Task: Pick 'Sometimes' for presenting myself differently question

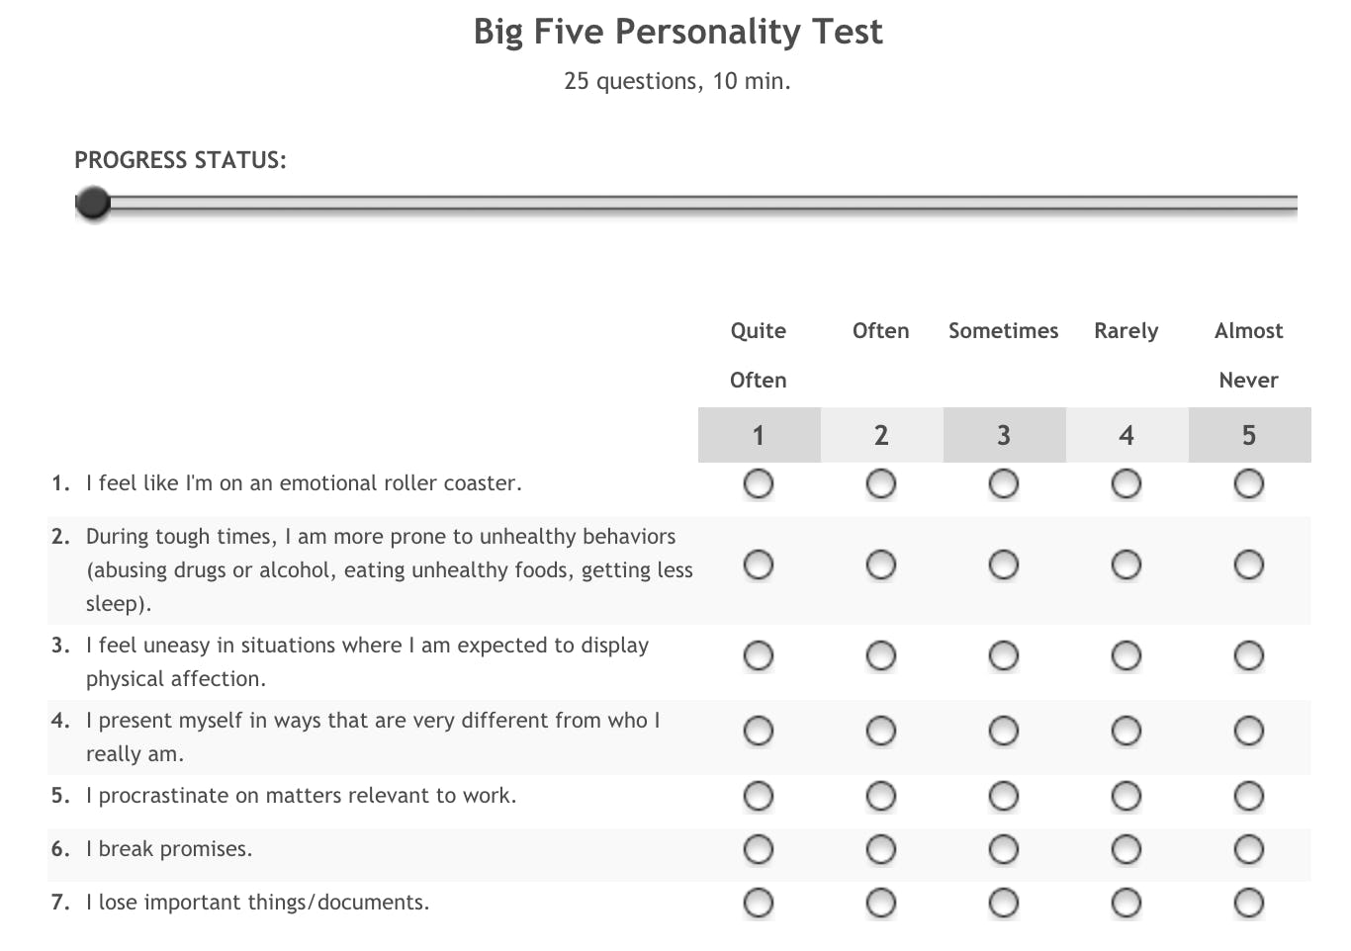Action: pos(1004,732)
